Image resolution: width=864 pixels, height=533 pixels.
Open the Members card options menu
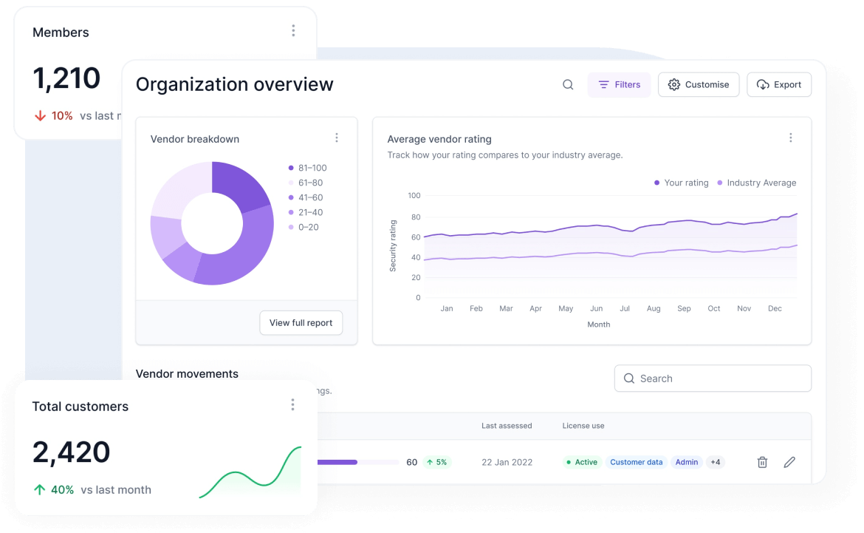(293, 31)
